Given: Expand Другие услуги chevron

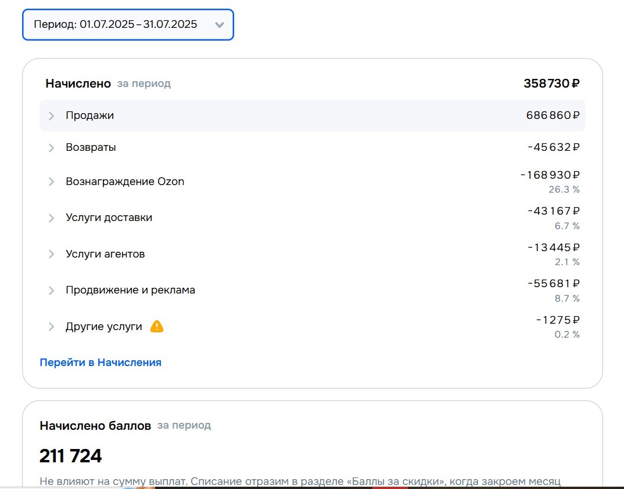Looking at the screenshot, I should [51, 327].
